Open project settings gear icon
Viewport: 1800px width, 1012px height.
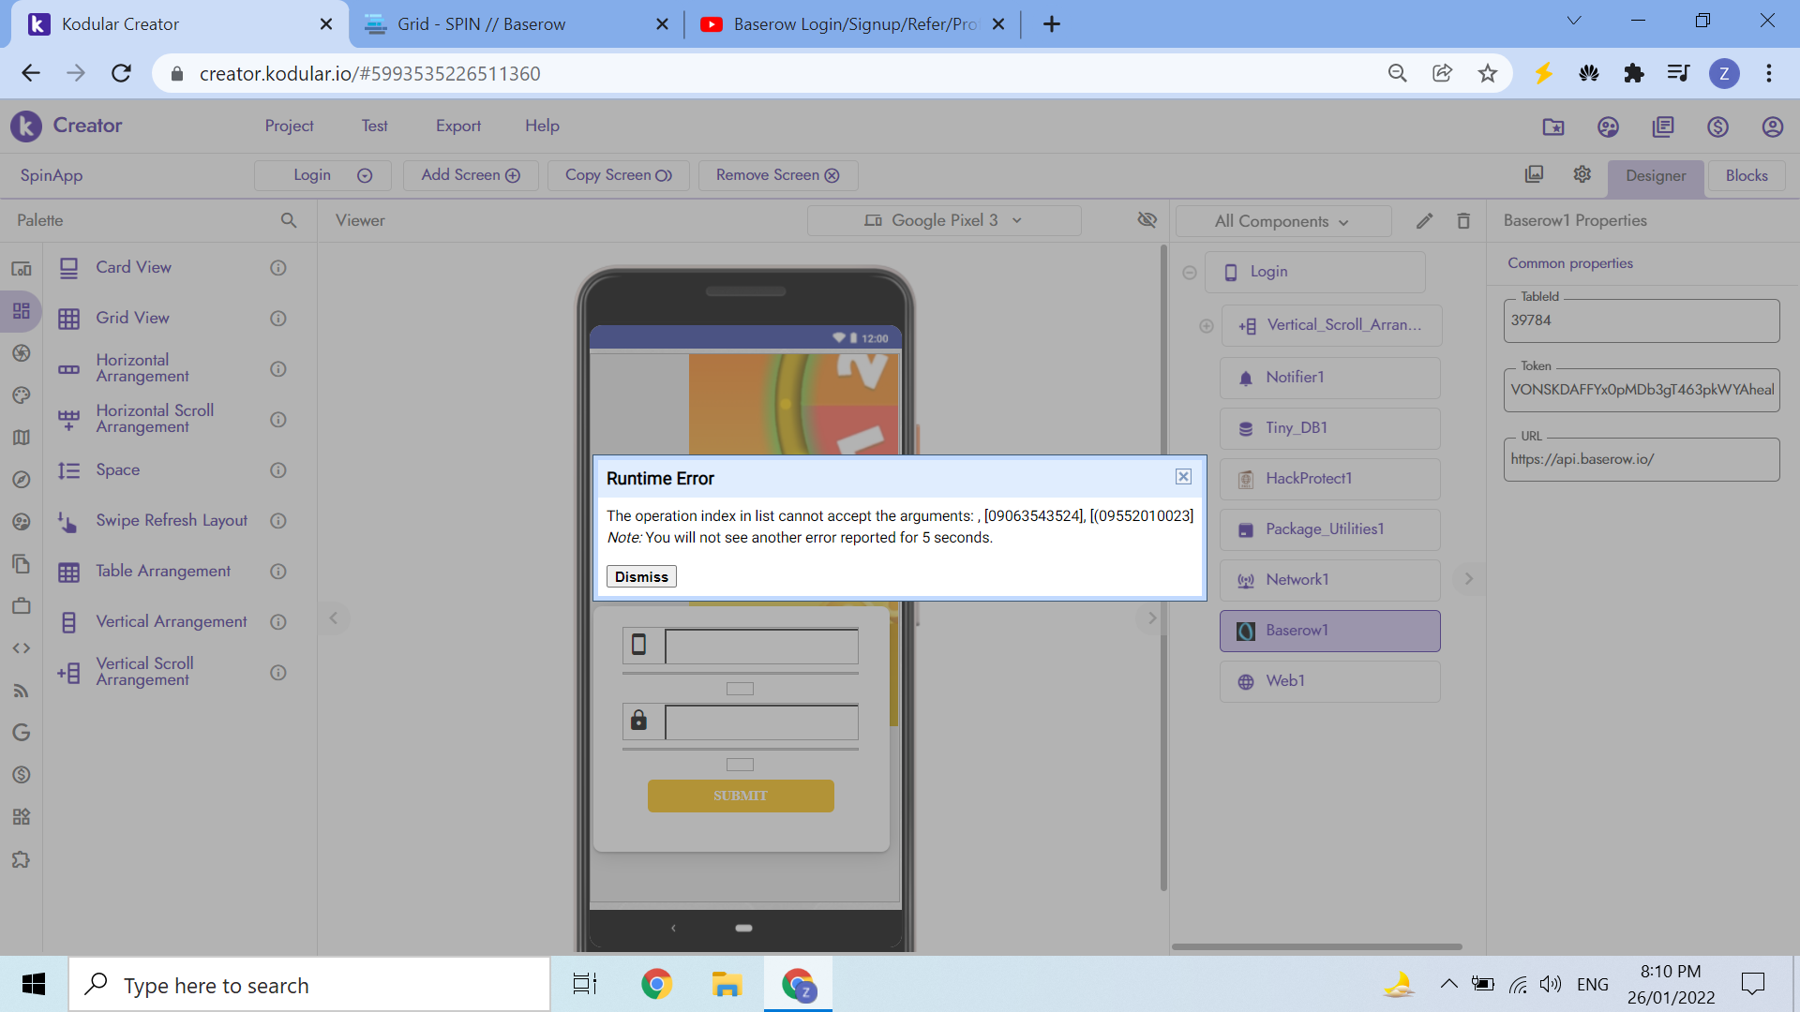point(1582,174)
